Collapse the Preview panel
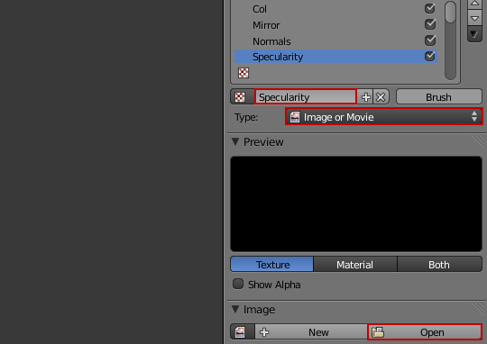 tap(235, 142)
